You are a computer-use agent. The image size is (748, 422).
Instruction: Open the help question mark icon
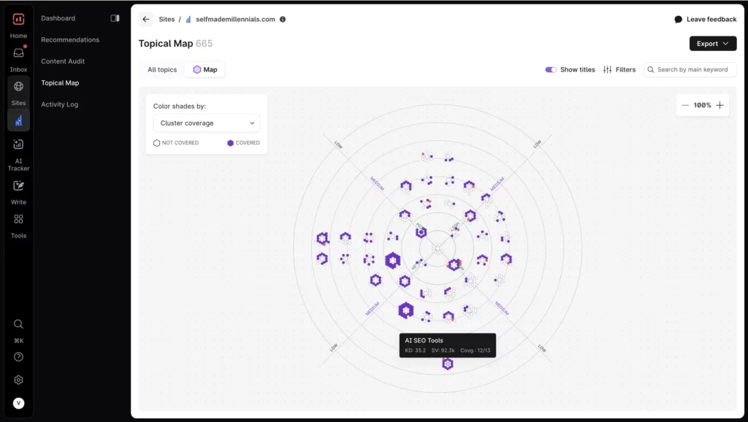click(x=18, y=357)
